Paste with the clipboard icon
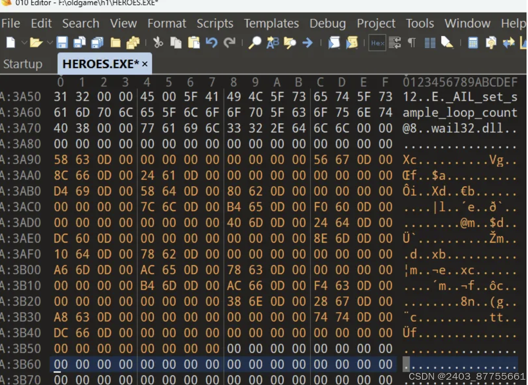 [x=194, y=43]
